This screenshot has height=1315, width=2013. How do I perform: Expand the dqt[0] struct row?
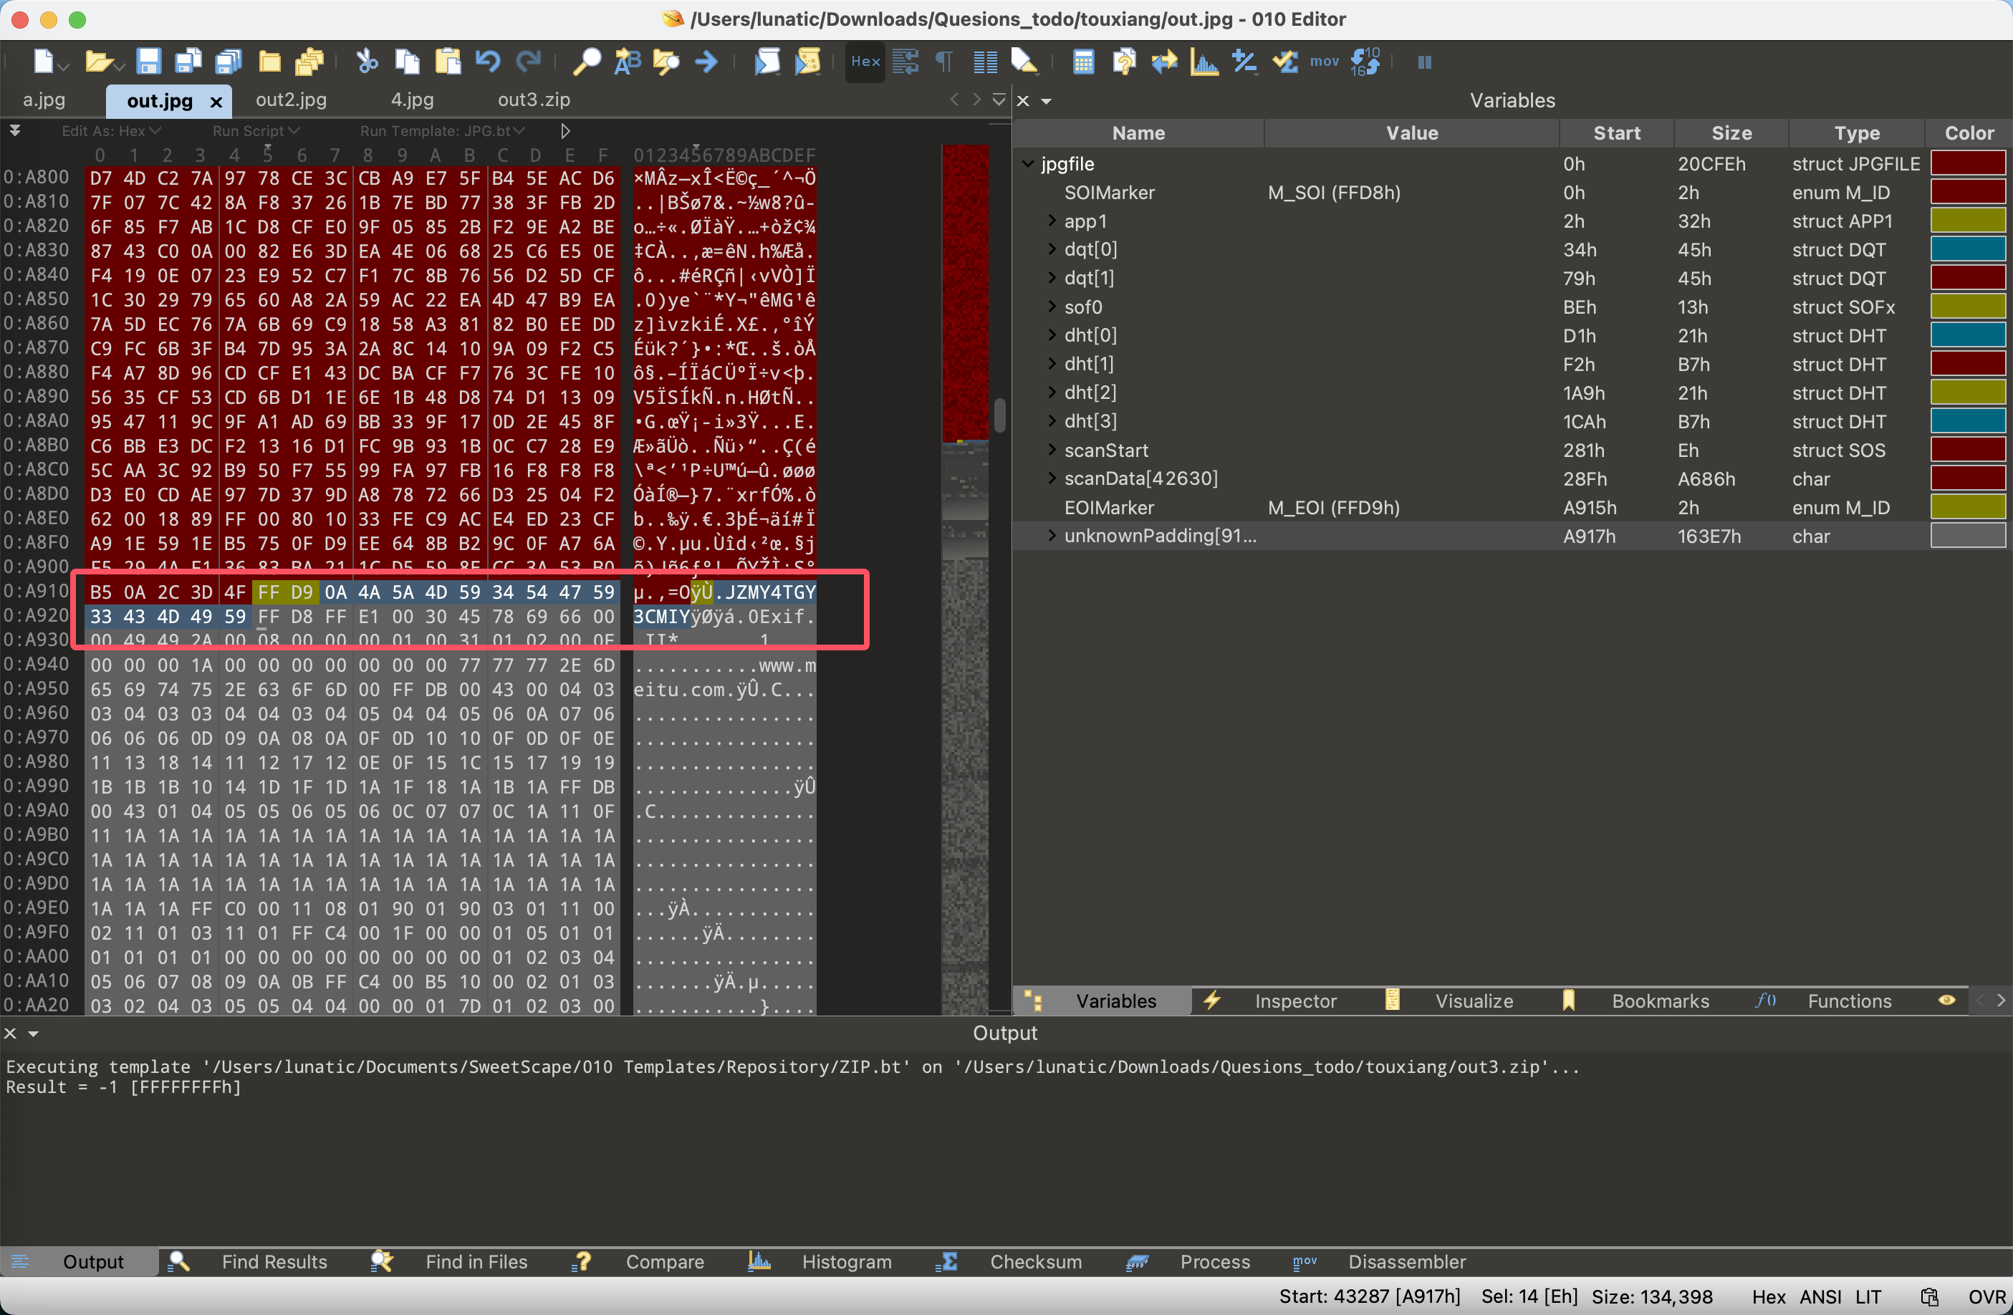(x=1052, y=249)
